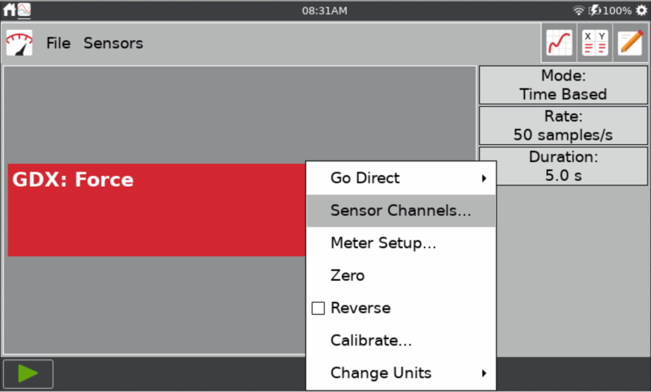Select Calibrate... in the context menu

(401, 341)
